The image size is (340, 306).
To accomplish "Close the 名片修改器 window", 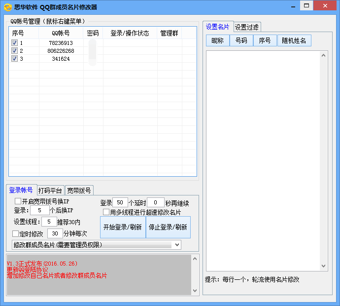I will click(x=325, y=5).
